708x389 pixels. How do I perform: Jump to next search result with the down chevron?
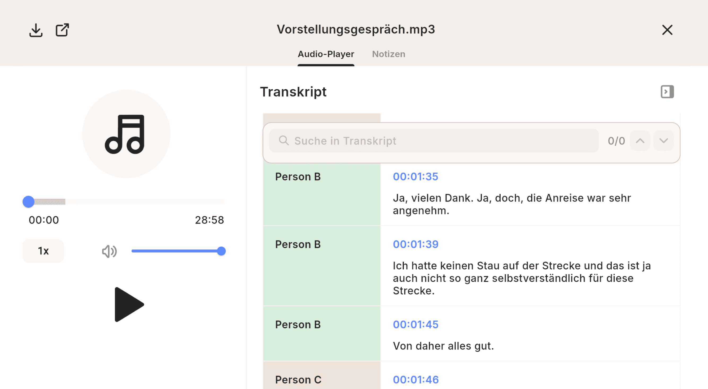click(x=663, y=141)
